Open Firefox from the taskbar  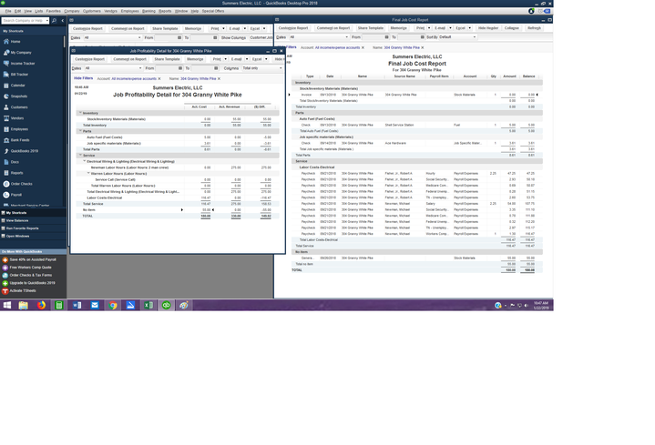pyautogui.click(x=41, y=305)
